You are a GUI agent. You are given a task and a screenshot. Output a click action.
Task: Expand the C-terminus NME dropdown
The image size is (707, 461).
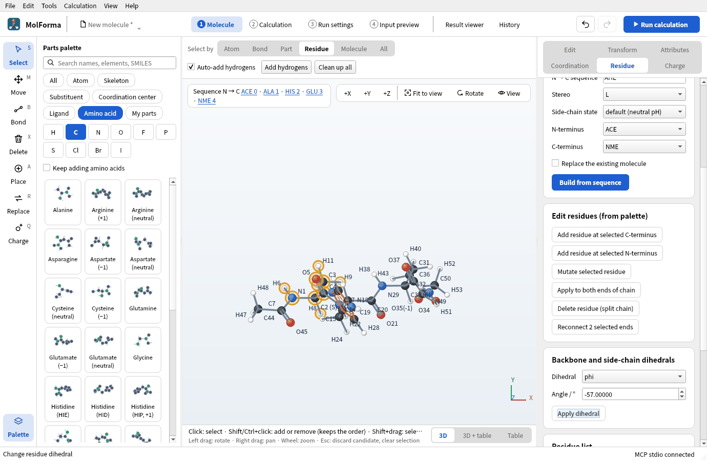[644, 146]
